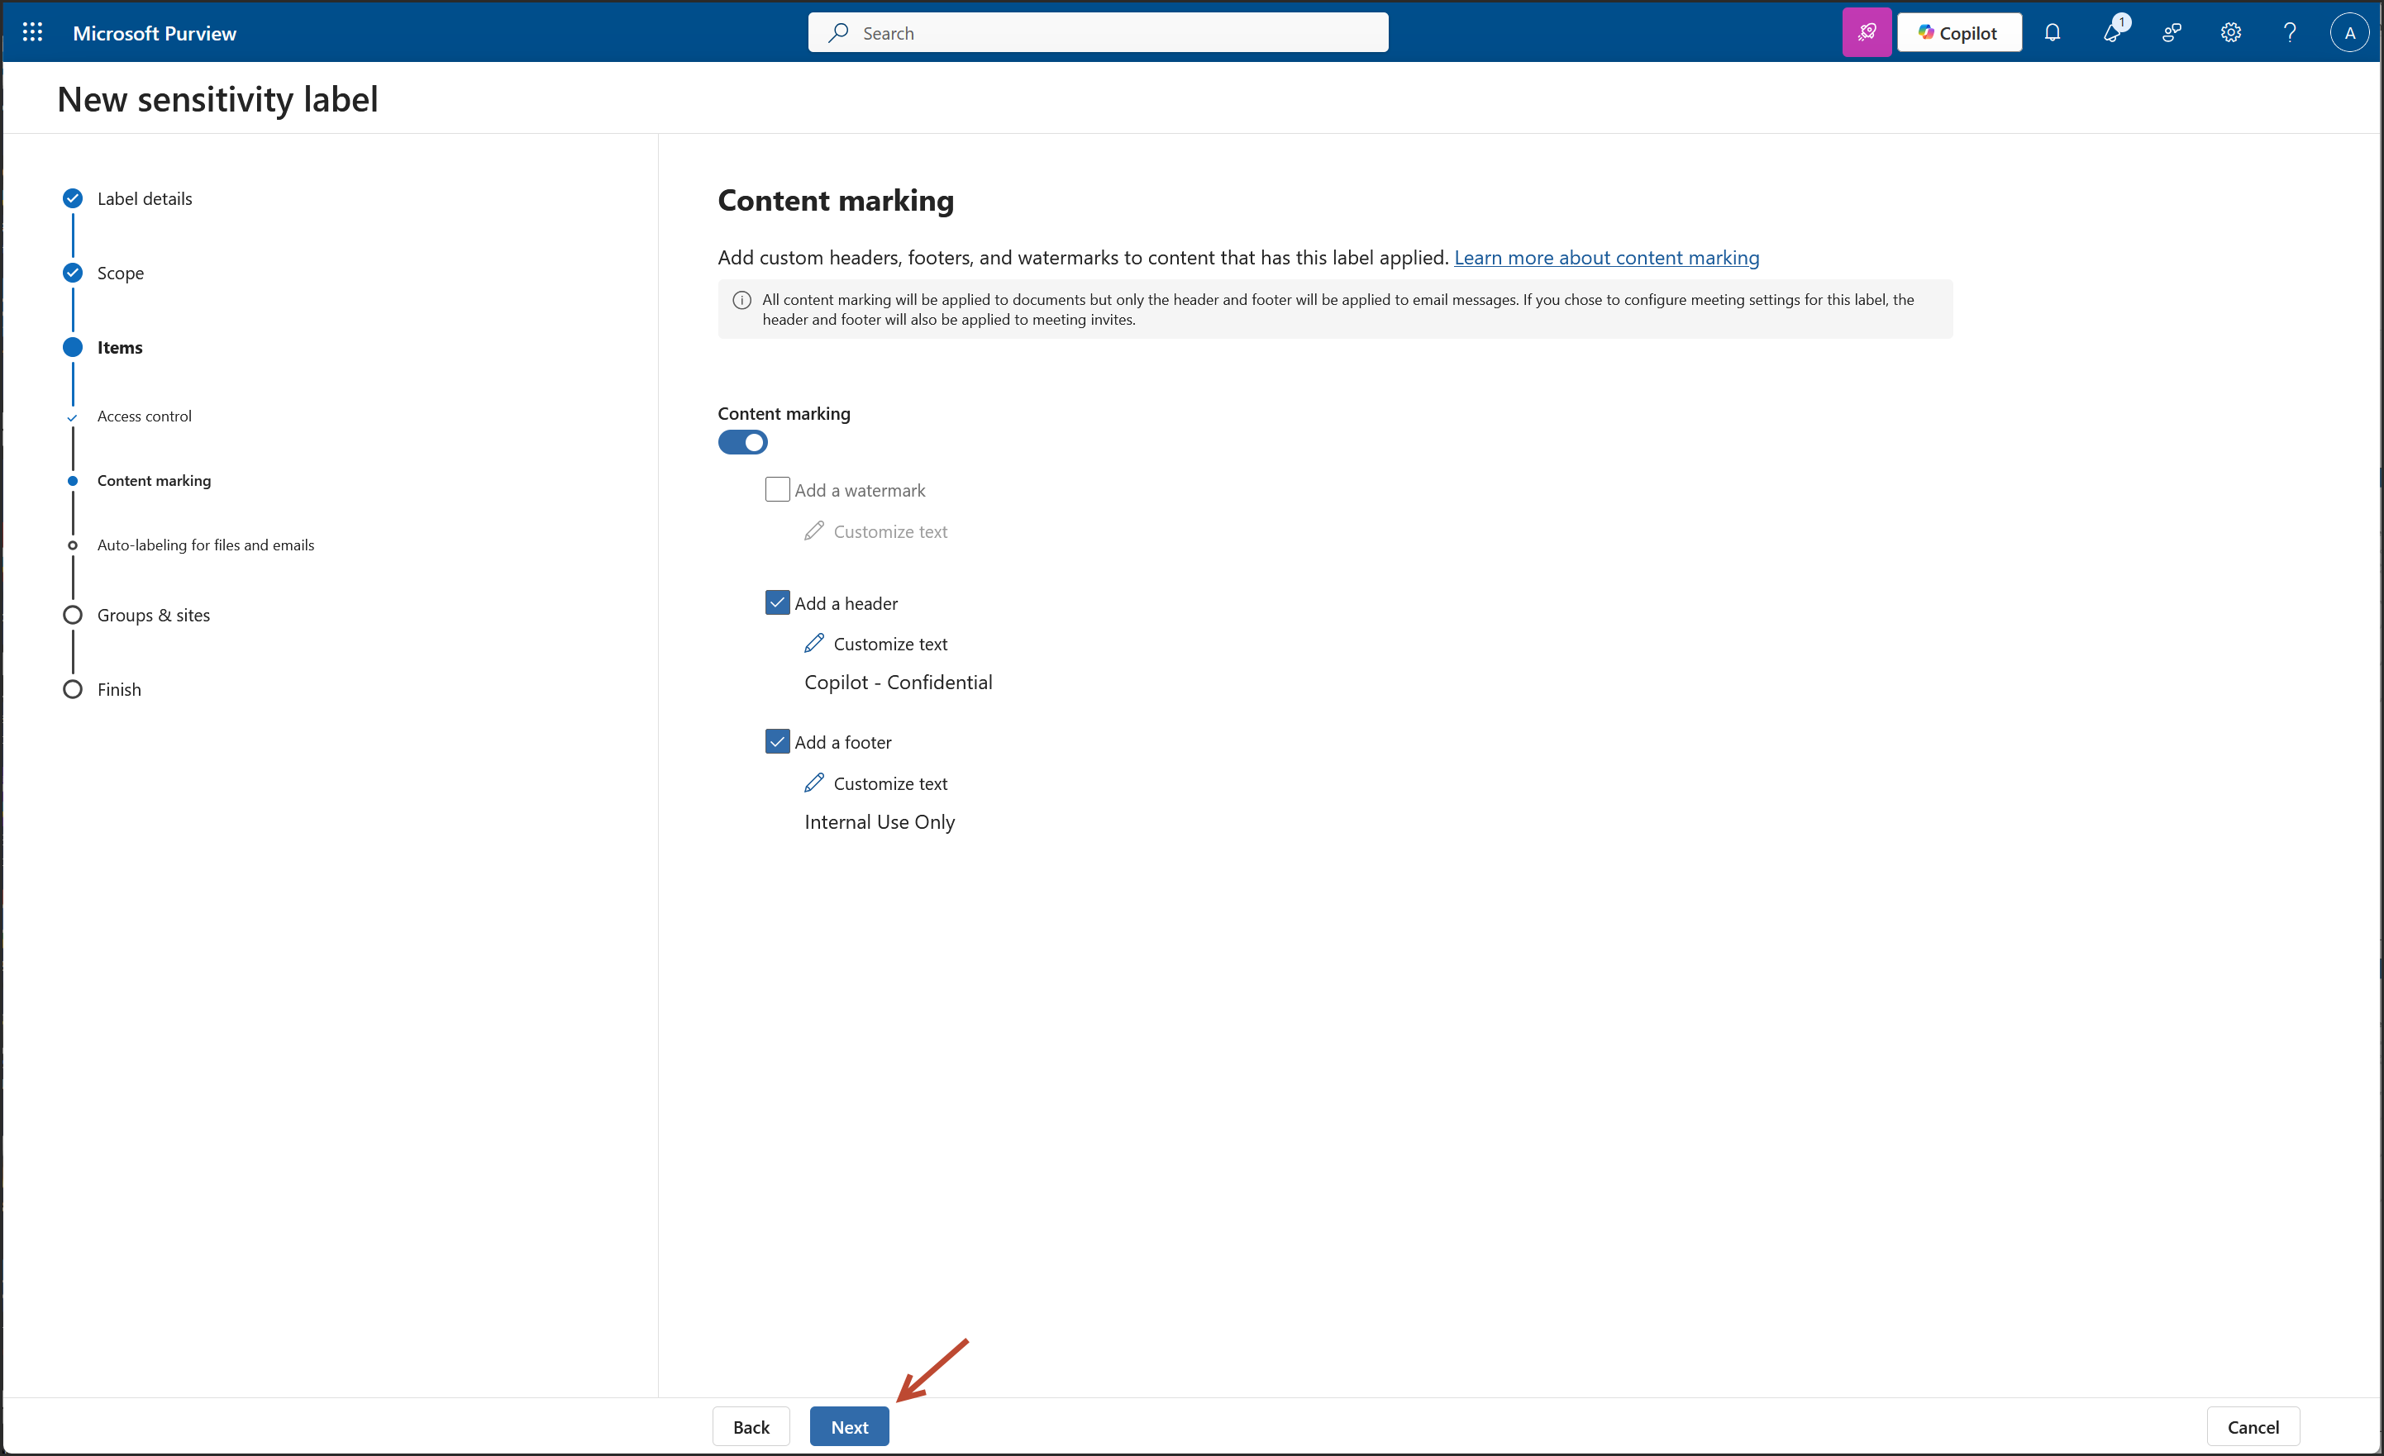Go to the Label details step
2384x1456 pixels.
144,198
